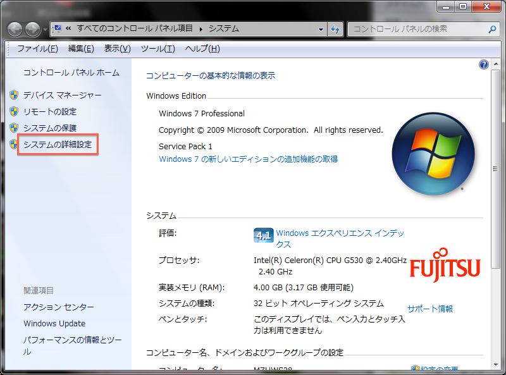Click the Windows 7 Professional text
This screenshot has height=375, width=506.
(x=202, y=114)
